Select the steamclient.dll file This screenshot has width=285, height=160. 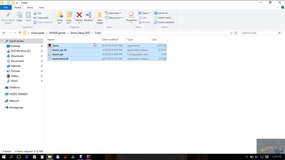[107, 59]
